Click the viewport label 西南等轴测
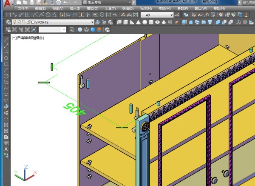The height and width of the screenshot is (186, 255). pos(25,38)
